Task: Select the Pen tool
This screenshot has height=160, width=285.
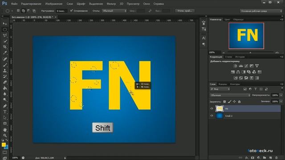Action: point(5,106)
